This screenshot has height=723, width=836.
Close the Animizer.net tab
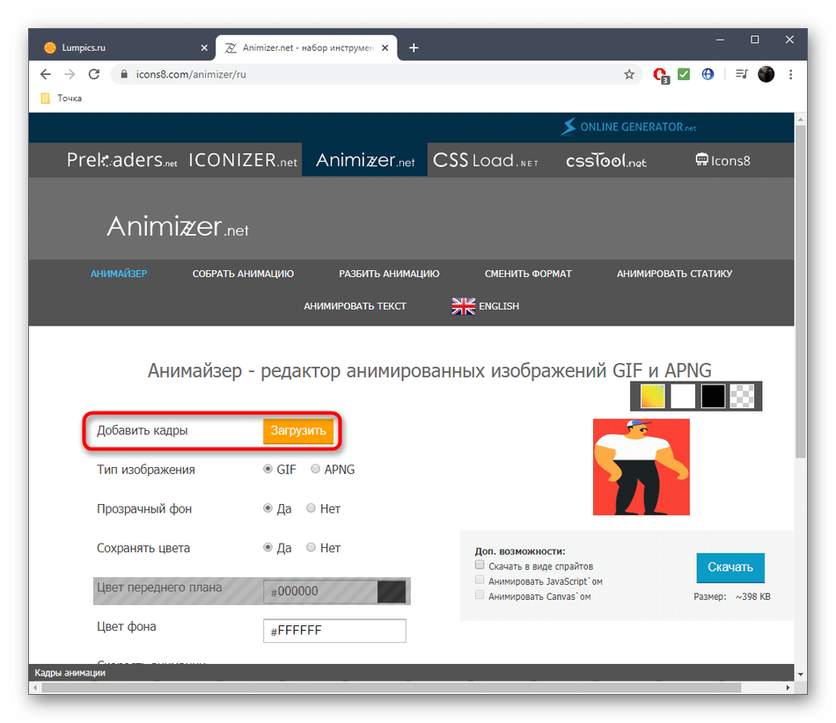click(x=385, y=48)
